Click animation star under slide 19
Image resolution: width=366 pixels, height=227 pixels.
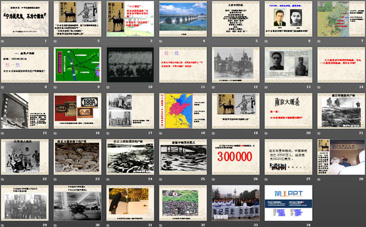213,133
